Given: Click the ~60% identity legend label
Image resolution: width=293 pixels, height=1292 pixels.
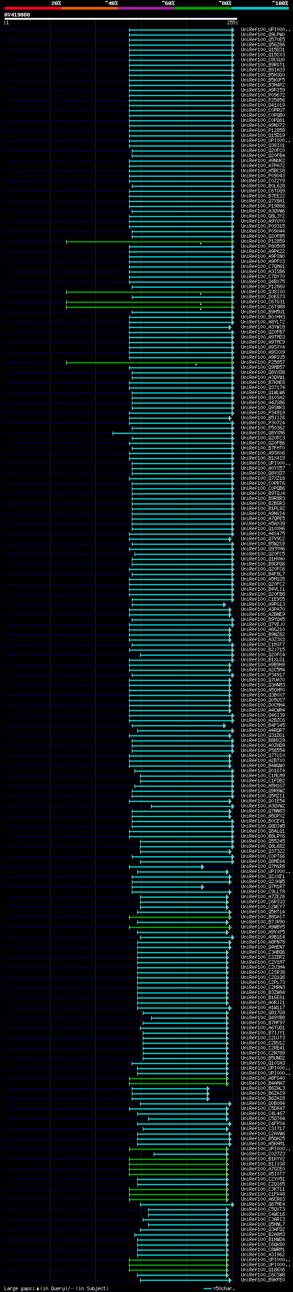Looking at the screenshot, I should 168,3.
